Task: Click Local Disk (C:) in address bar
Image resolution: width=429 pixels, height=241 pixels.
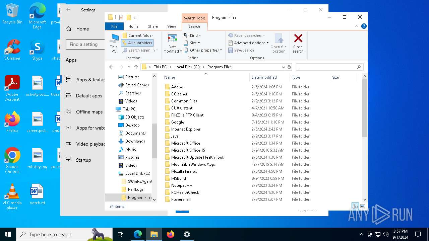Action: 187,67
